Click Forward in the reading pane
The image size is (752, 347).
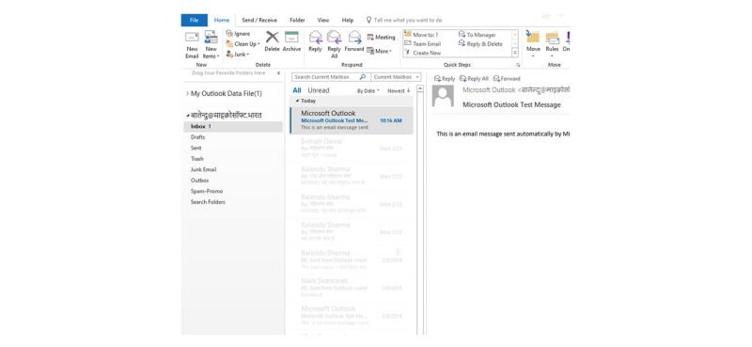[507, 78]
